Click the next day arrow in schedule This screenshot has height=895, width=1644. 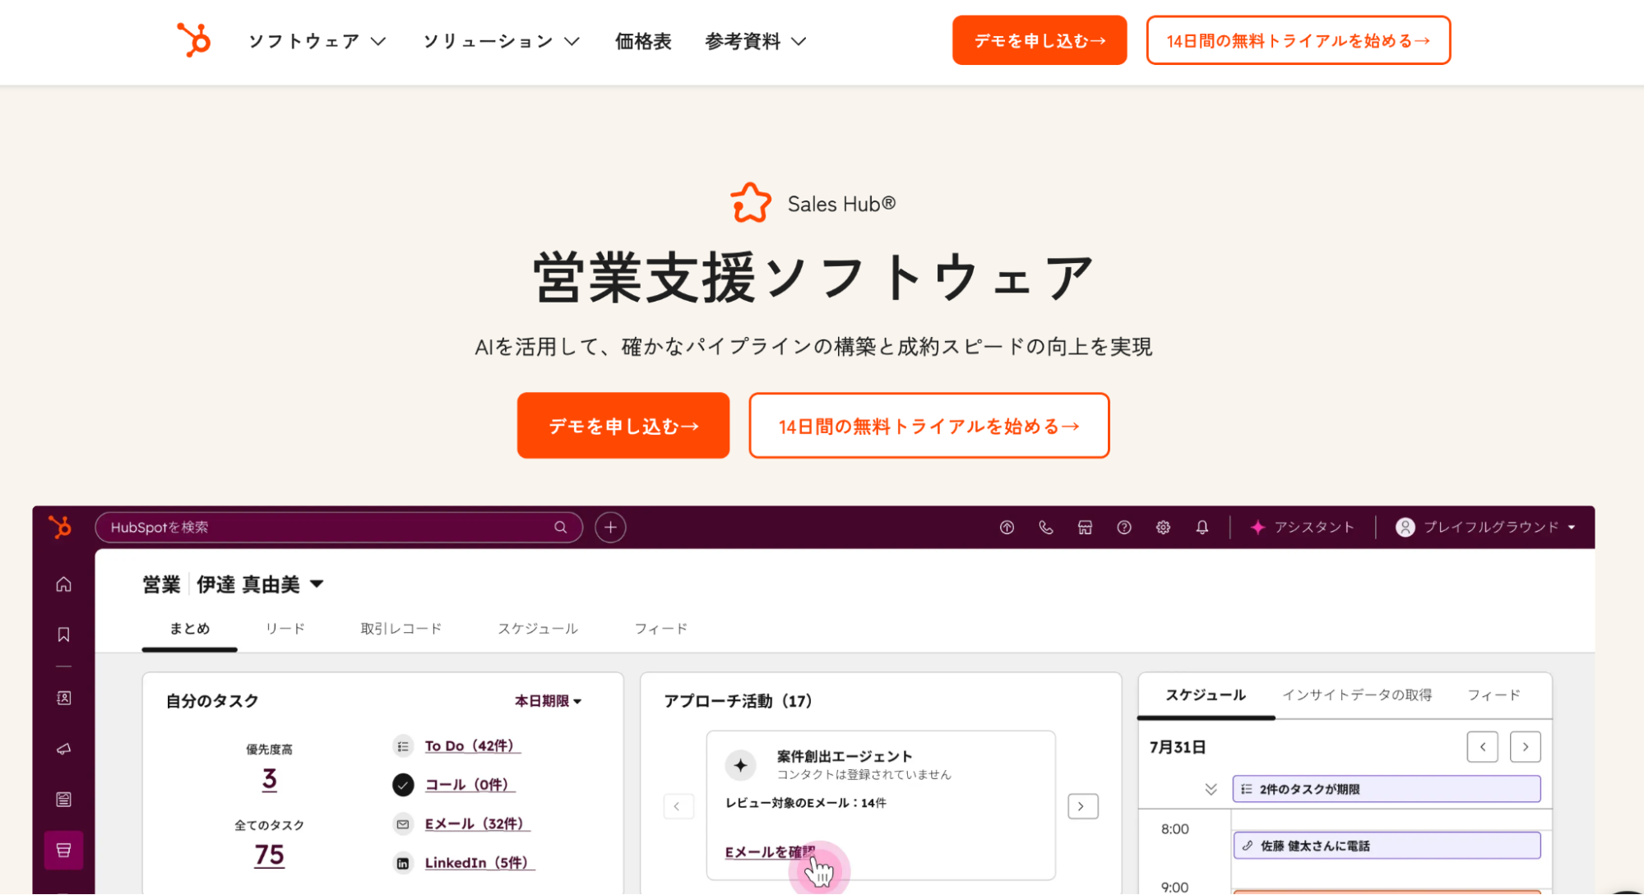(x=1525, y=747)
